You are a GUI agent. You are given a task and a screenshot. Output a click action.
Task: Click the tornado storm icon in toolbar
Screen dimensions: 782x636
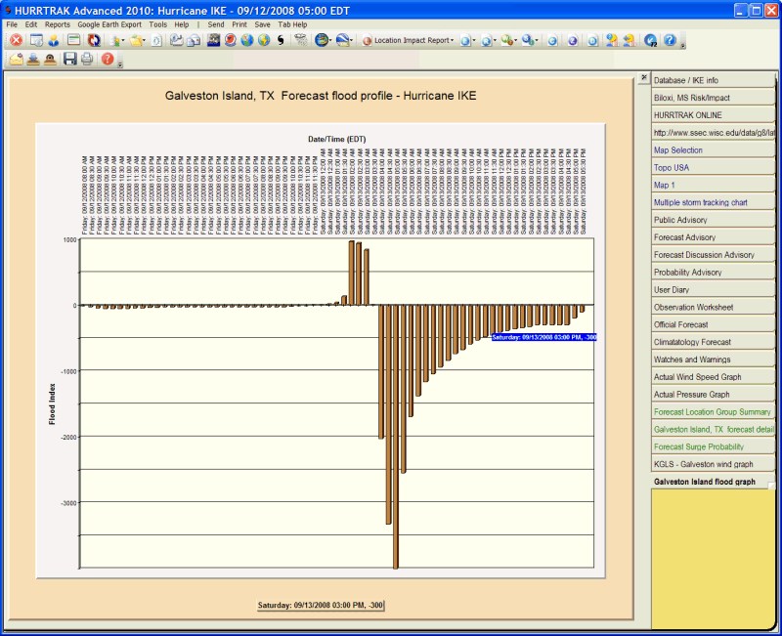[x=301, y=41]
